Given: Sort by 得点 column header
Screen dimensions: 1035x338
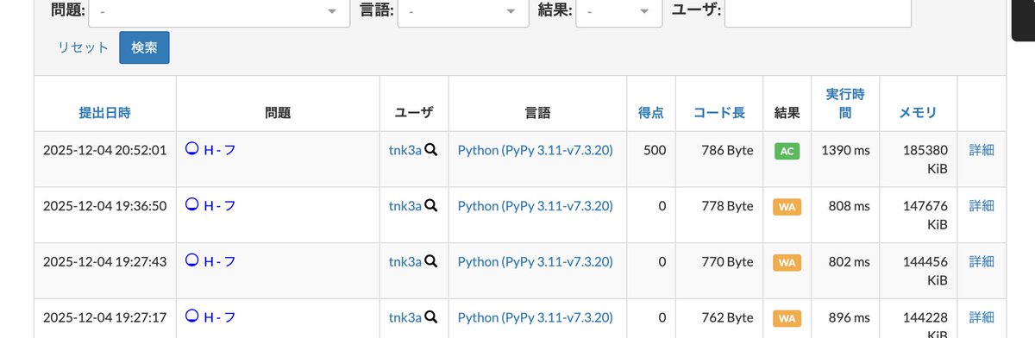Looking at the screenshot, I should click(650, 112).
